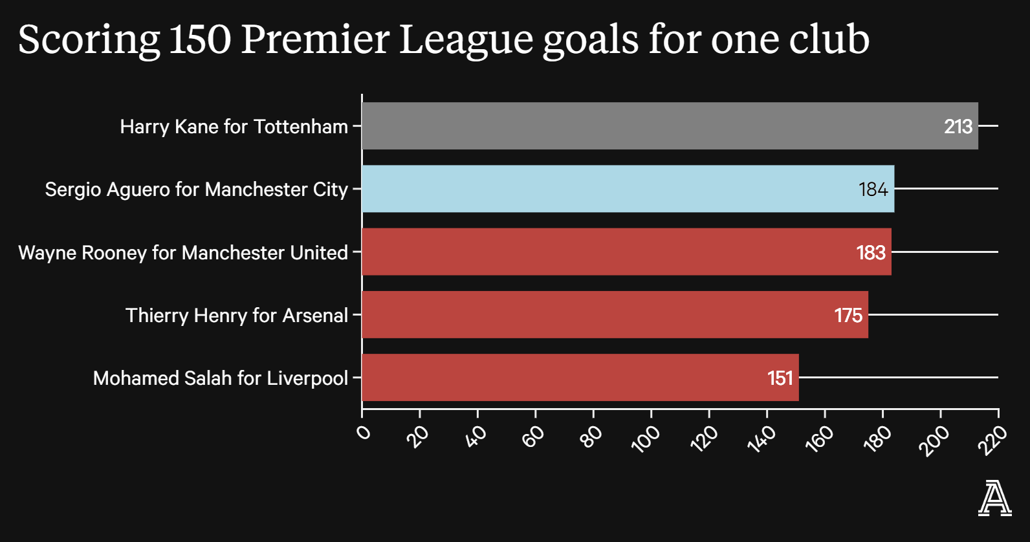This screenshot has height=542, width=1030.
Task: Select the 220 tick label on the axis
Action: pos(992,440)
